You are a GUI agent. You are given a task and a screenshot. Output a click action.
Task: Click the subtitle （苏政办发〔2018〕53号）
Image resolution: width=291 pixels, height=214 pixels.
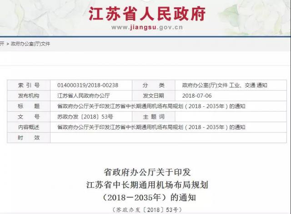[147, 210]
